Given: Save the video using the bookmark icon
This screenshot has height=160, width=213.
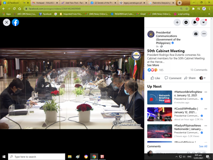Looking at the screenshot, I should pyautogui.click(x=196, y=34).
